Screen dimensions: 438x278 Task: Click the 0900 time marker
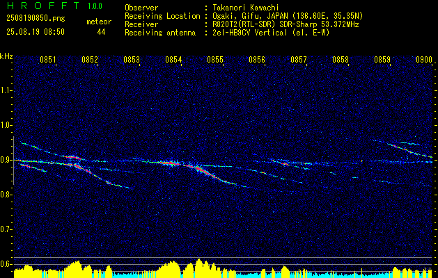click(424, 60)
